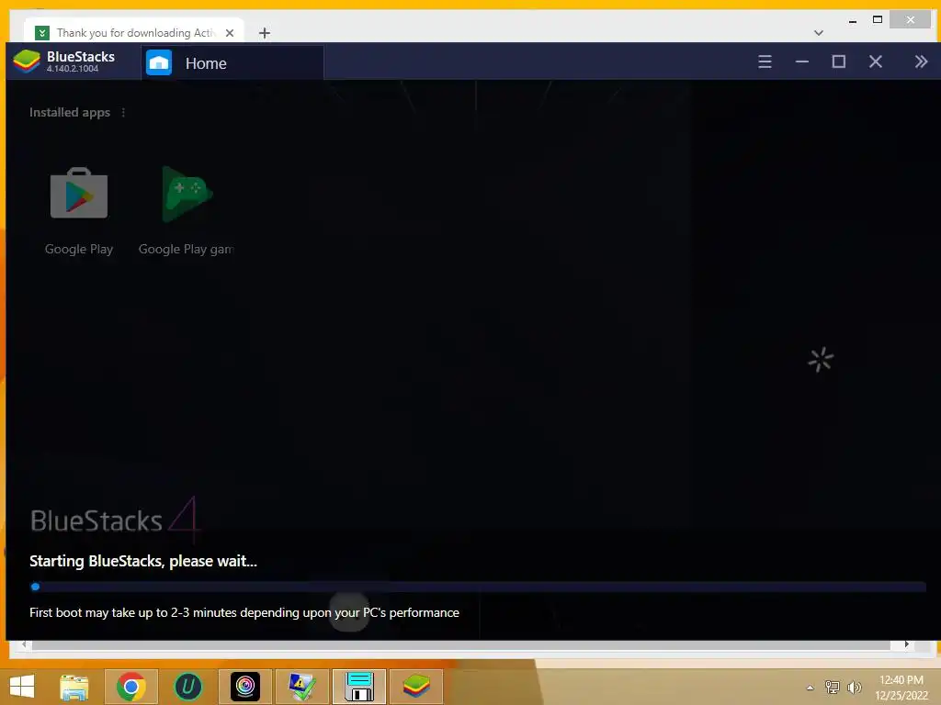Minimize the BlueStacks window
Image resolution: width=941 pixels, height=705 pixels.
pos(801,62)
